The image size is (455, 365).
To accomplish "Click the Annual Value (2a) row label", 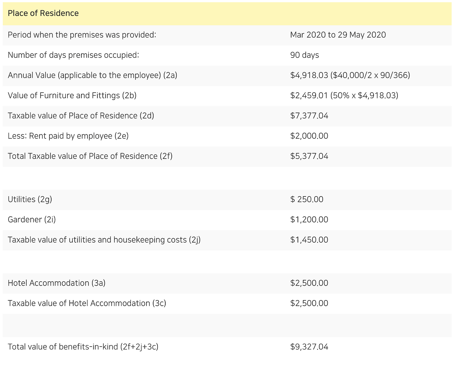I will tap(92, 76).
